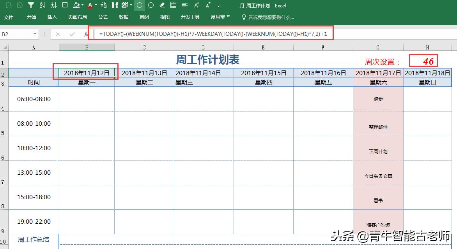The height and width of the screenshot is (249, 457).
Task: Click the align text toolbar icon
Action: (x=184, y=5)
